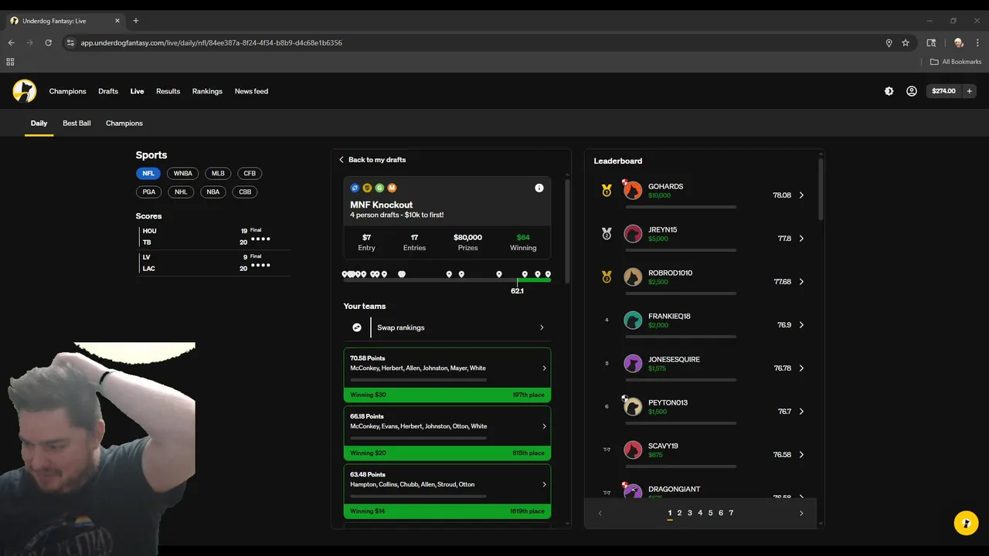Image resolution: width=989 pixels, height=556 pixels.
Task: Open the yellow help chat button
Action: pos(966,523)
